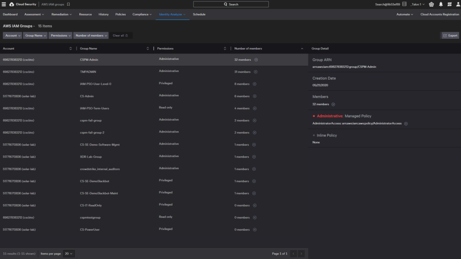This screenshot has height=259, width=461.
Task: Expand the Compliance menu
Action: 142,14
